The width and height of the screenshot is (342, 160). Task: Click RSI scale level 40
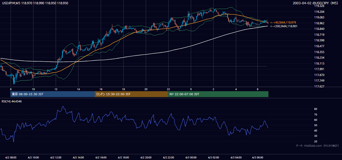pyautogui.click(x=316, y=130)
